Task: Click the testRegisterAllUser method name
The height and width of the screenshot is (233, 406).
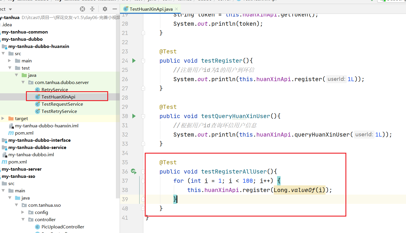Action: [234, 172]
